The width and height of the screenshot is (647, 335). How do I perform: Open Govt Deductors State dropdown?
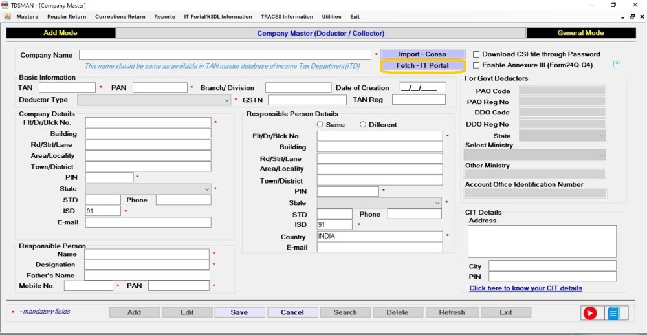562,135
